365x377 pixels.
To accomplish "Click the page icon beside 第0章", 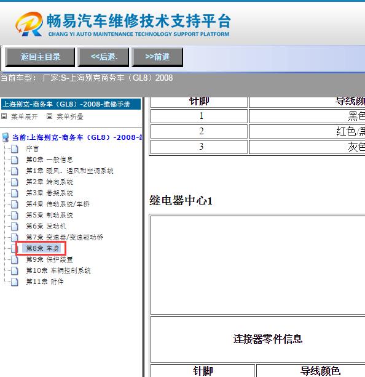I will [15, 160].
